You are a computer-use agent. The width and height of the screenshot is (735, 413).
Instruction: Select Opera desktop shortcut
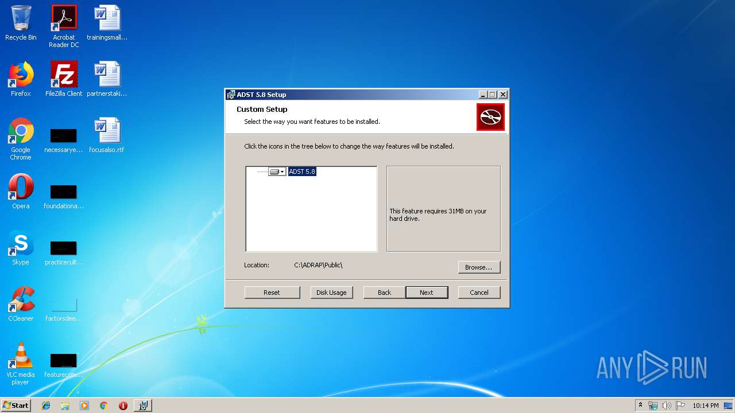click(x=21, y=192)
